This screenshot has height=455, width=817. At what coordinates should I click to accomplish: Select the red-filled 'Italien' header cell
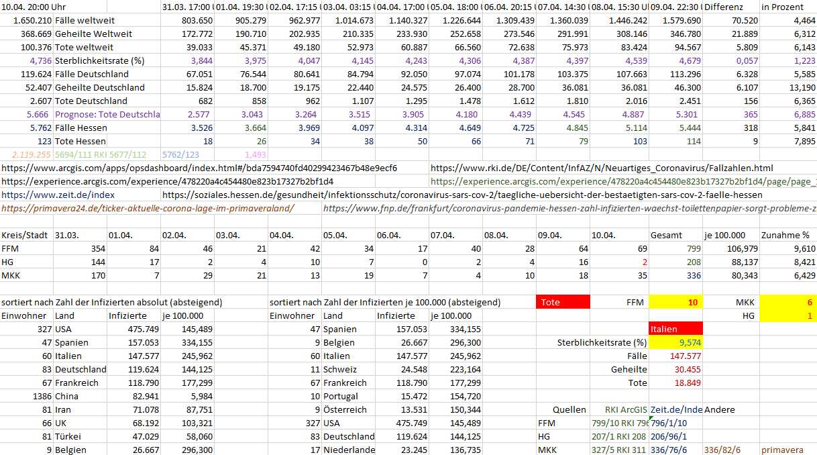(x=676, y=330)
